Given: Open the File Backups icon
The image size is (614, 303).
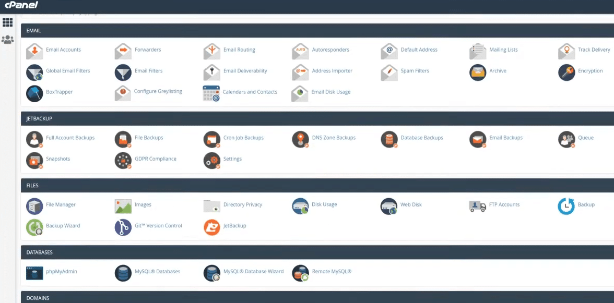Looking at the screenshot, I should (x=123, y=139).
